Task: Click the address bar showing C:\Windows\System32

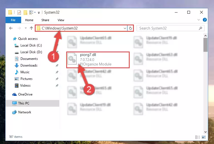Action: click(x=81, y=28)
